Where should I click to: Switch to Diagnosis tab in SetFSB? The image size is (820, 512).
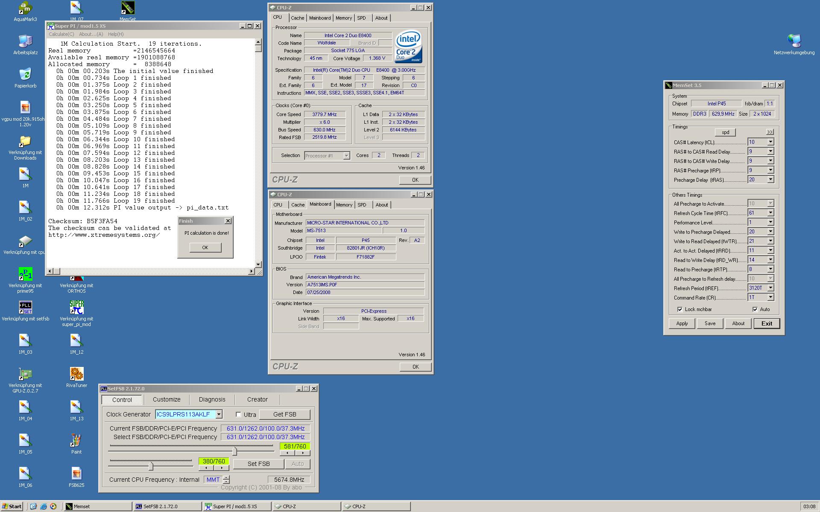pyautogui.click(x=212, y=399)
